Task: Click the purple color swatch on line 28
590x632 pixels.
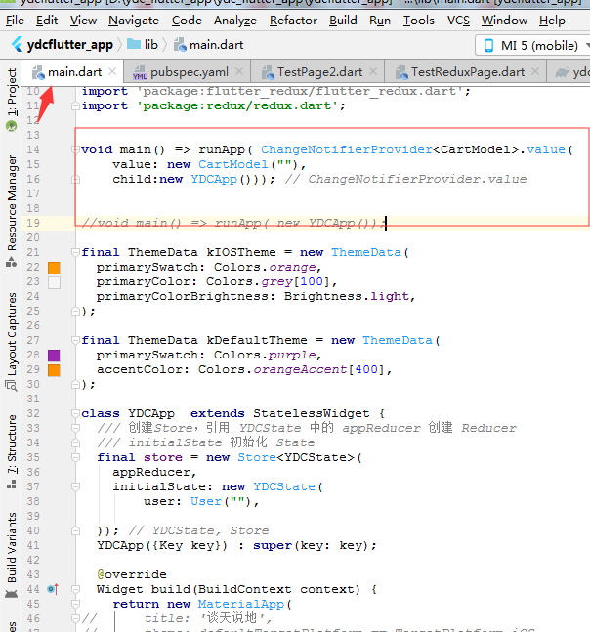Action: 54,356
